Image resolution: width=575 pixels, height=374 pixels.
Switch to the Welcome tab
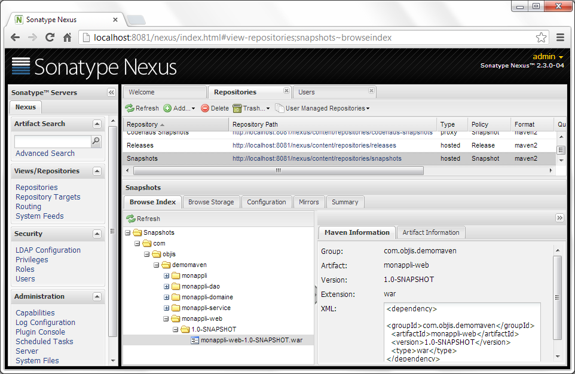[x=164, y=92]
